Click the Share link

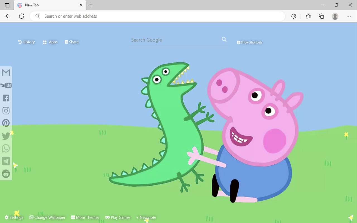point(72,42)
